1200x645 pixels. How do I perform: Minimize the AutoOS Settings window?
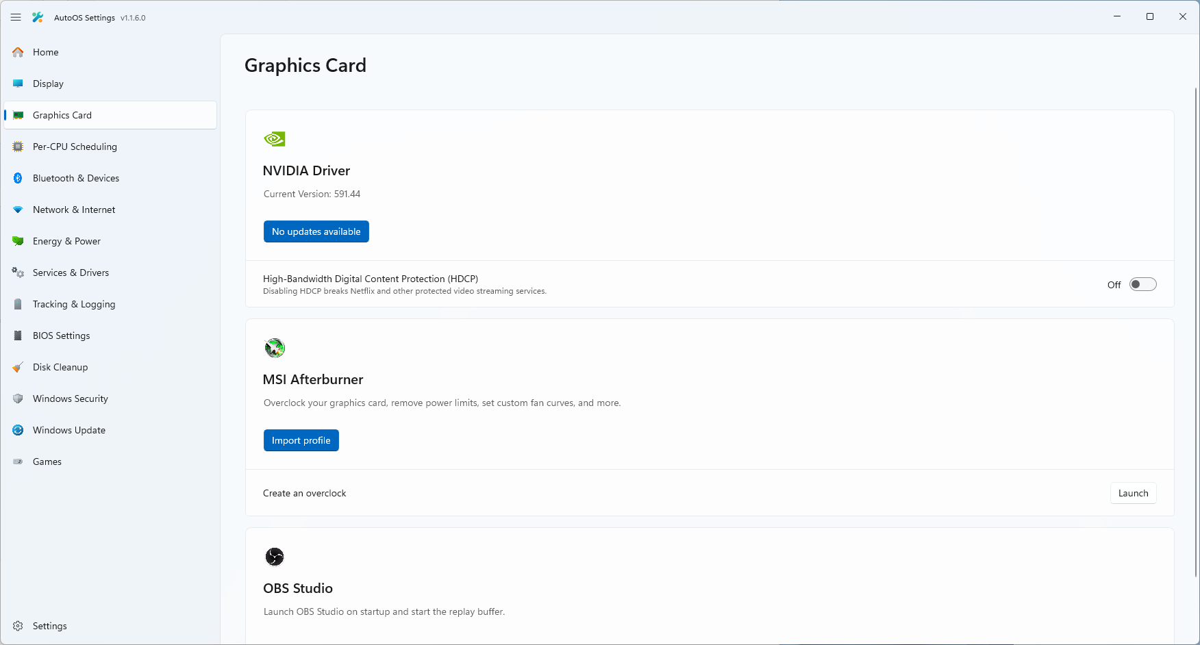[1117, 16]
